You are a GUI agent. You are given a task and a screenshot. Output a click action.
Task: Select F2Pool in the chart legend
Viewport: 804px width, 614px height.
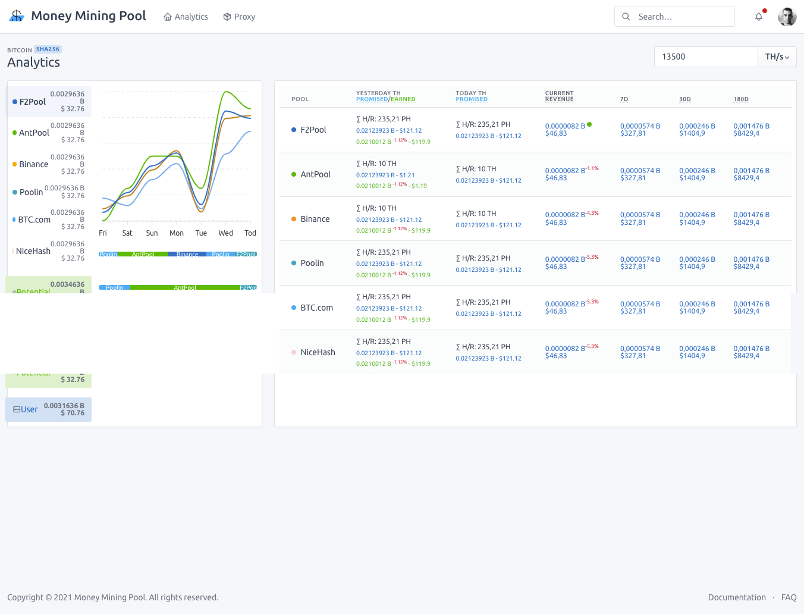49,102
